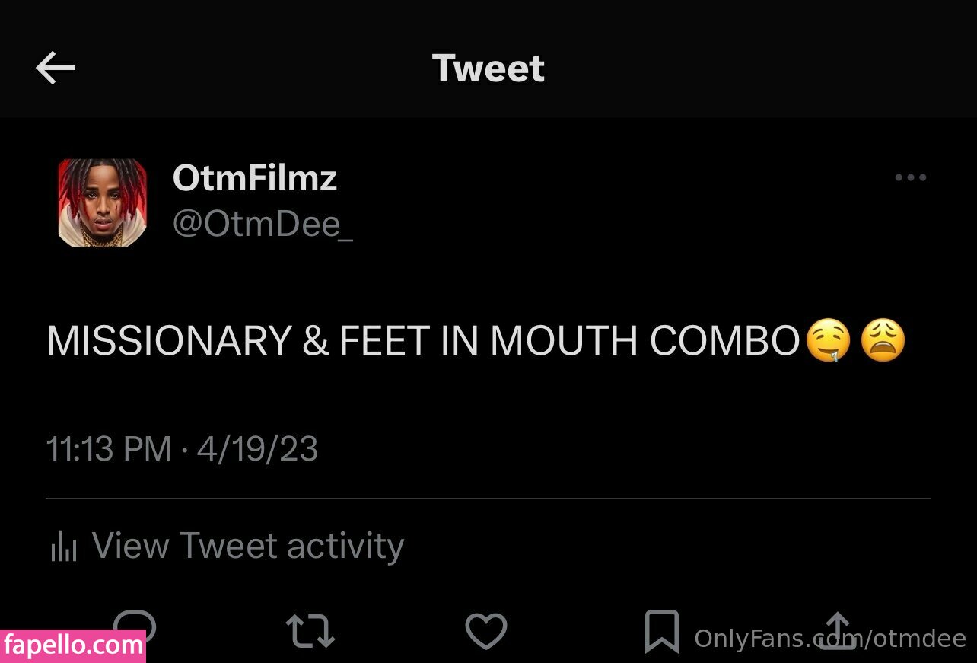Screen dimensions: 977x663
Task: Like the tweet with heart icon
Action: coord(485,632)
